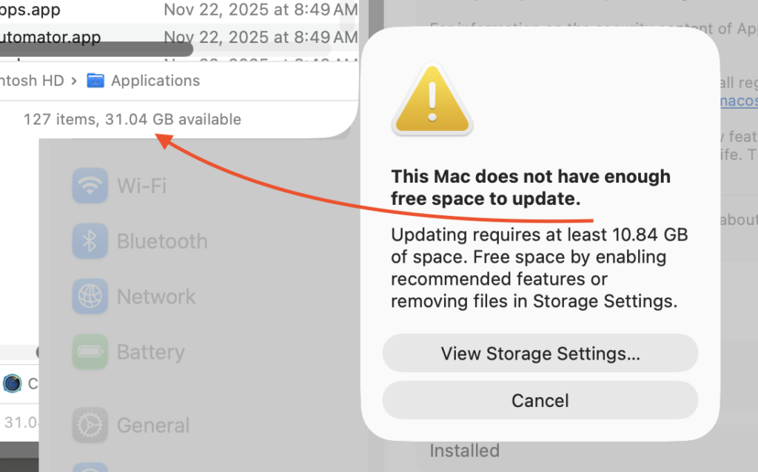Click the Applications folder icon in path bar
The width and height of the screenshot is (758, 472).
coord(95,81)
